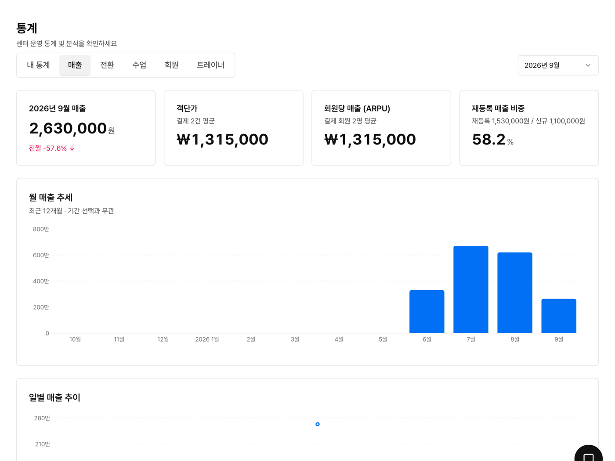This screenshot has height=461, width=615.
Task: Switch to the 회원 tab
Action: (171, 65)
